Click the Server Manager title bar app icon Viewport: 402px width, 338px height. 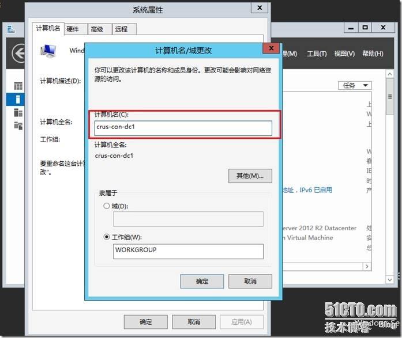(x=11, y=29)
